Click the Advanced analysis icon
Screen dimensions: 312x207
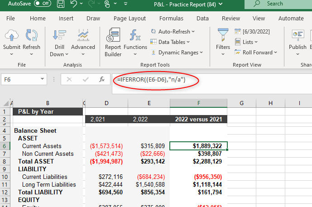click(x=83, y=36)
